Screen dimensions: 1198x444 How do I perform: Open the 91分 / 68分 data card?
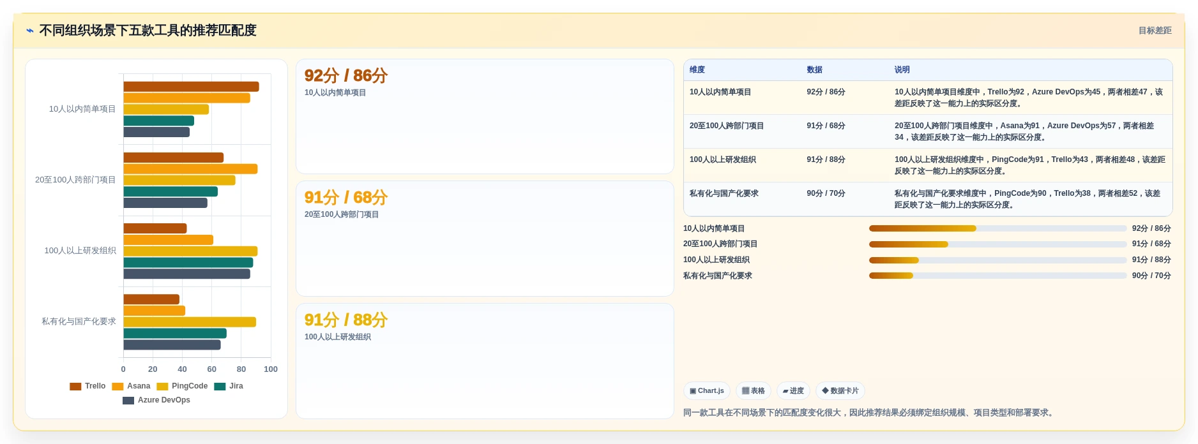click(x=485, y=239)
